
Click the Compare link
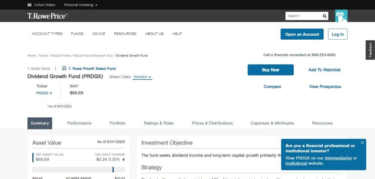pyautogui.click(x=272, y=87)
